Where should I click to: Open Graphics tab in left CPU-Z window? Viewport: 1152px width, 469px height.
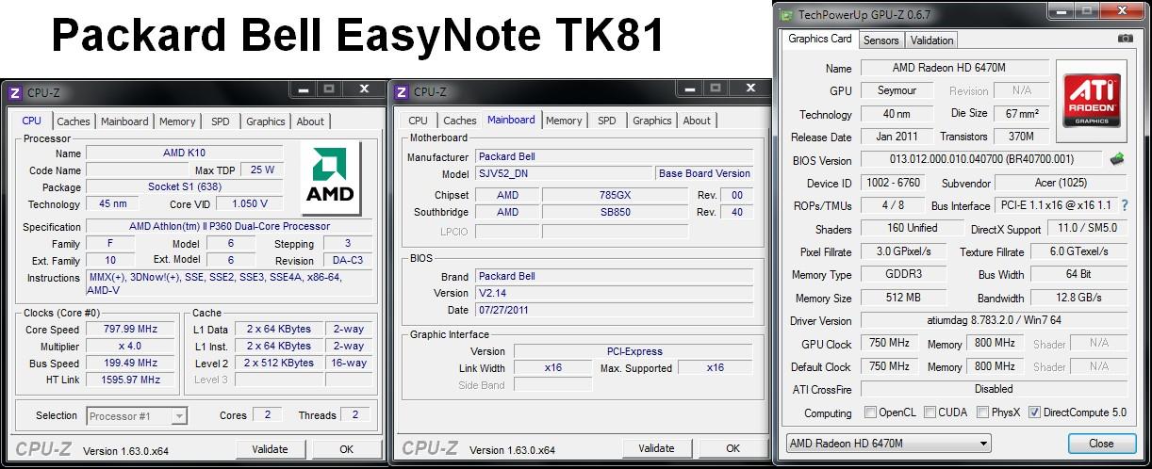(266, 121)
